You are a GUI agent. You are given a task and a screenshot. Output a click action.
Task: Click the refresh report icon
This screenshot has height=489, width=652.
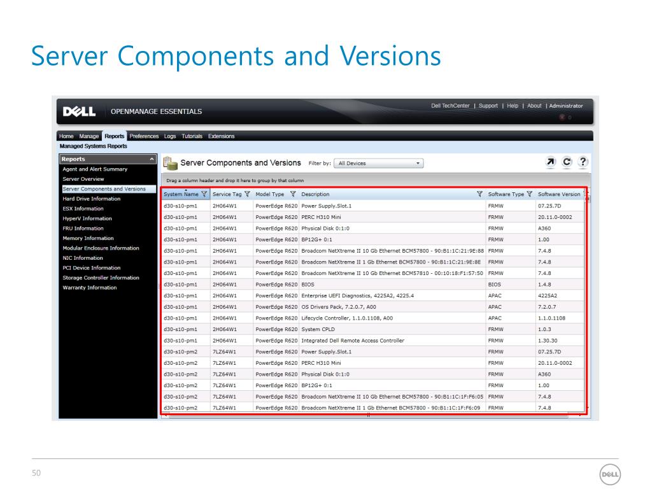point(567,162)
